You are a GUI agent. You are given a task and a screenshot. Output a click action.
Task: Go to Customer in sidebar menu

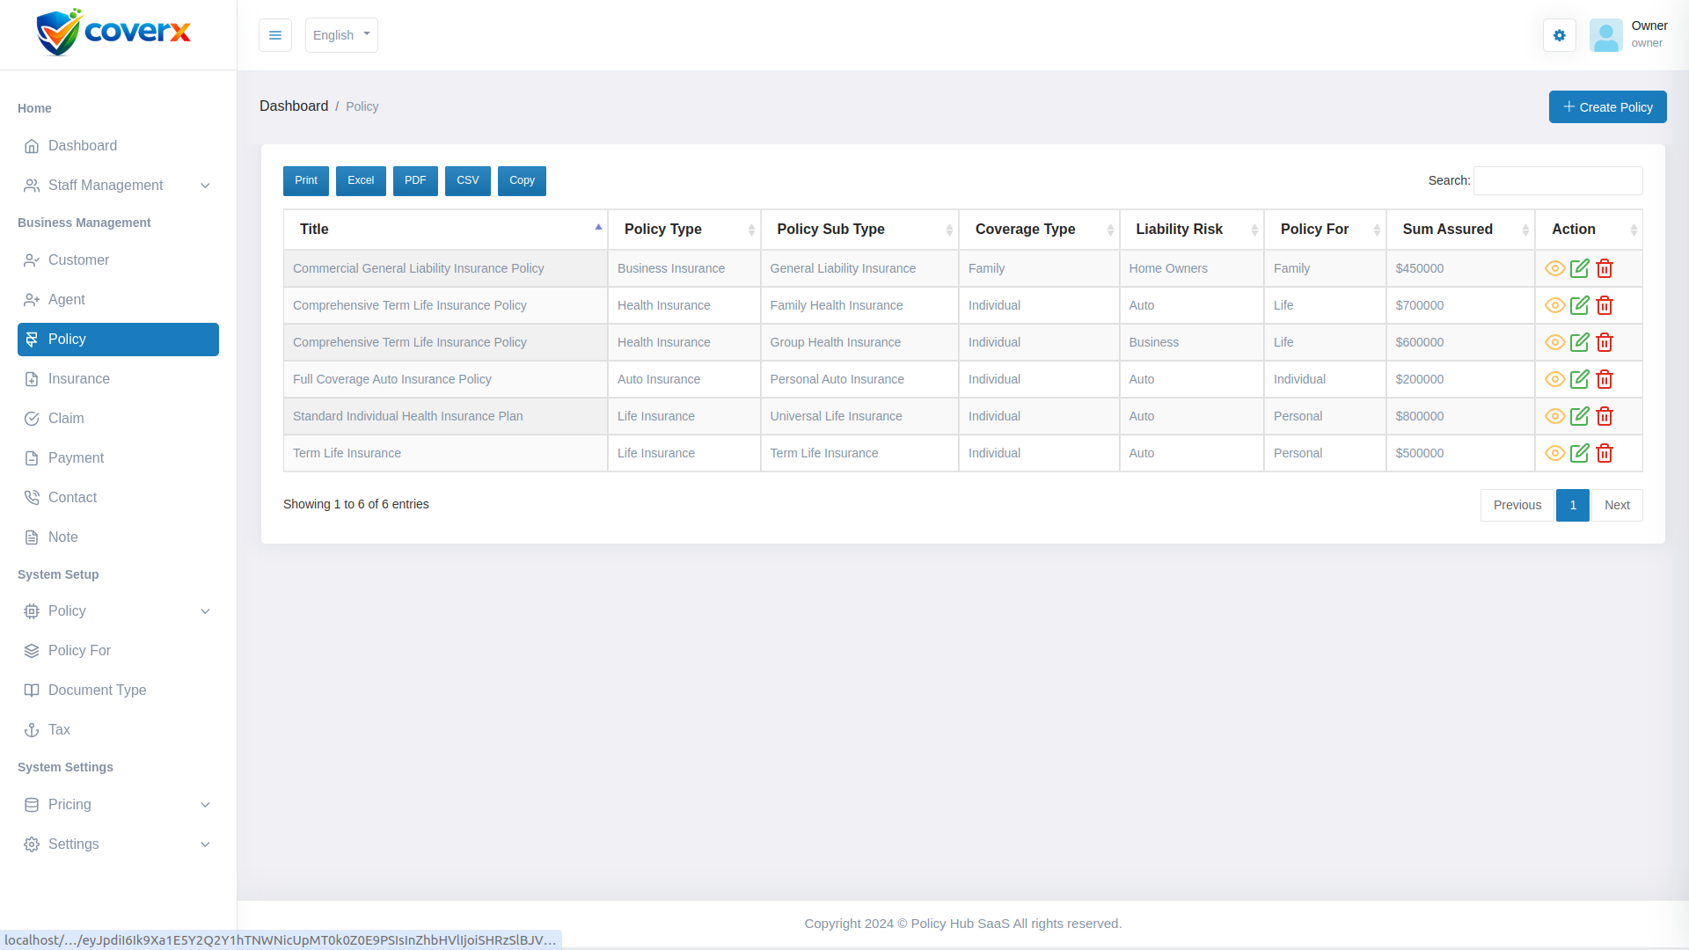pos(78,260)
